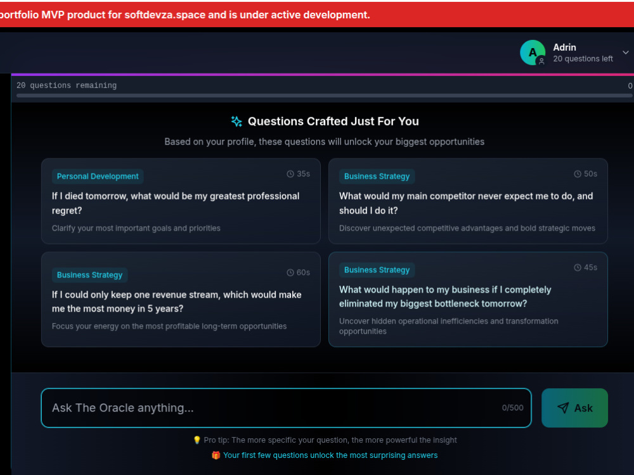Click the questions remaining progress bar
634x475 pixels.
click(x=324, y=96)
